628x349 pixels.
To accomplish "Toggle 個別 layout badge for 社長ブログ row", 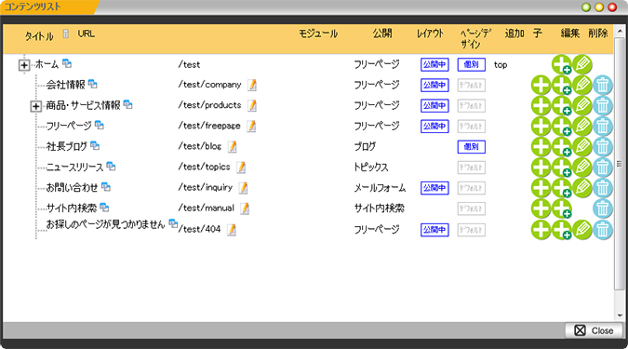I will pos(472,147).
